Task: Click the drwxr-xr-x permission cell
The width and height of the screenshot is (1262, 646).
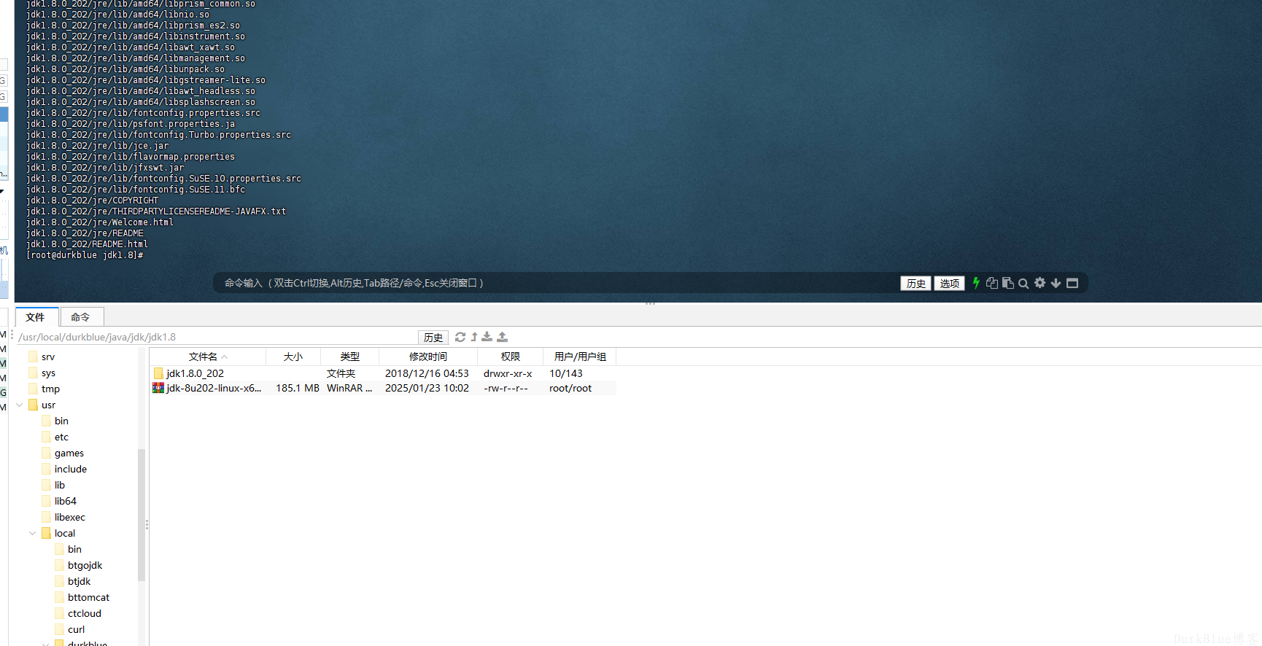Action: pyautogui.click(x=508, y=373)
